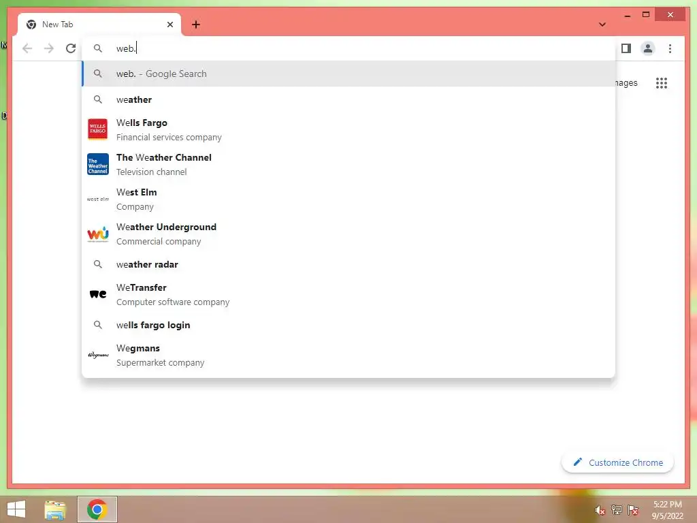This screenshot has height=523, width=697.
Task: Select the 'web. - Google Search' suggestion
Action: [x=348, y=74]
